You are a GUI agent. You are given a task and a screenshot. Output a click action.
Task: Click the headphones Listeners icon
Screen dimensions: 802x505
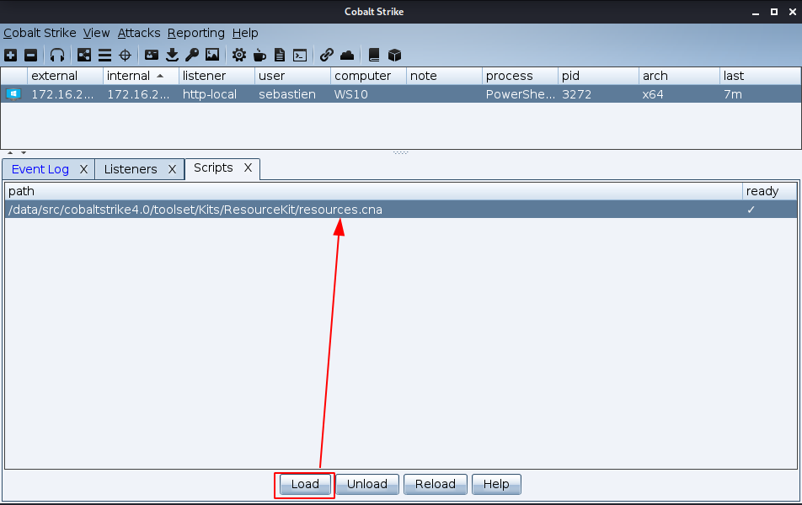pyautogui.click(x=57, y=56)
